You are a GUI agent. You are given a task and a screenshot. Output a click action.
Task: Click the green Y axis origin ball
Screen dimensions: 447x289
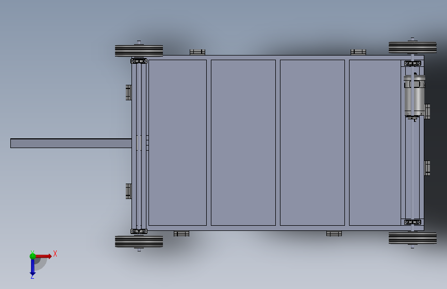coord(32,256)
